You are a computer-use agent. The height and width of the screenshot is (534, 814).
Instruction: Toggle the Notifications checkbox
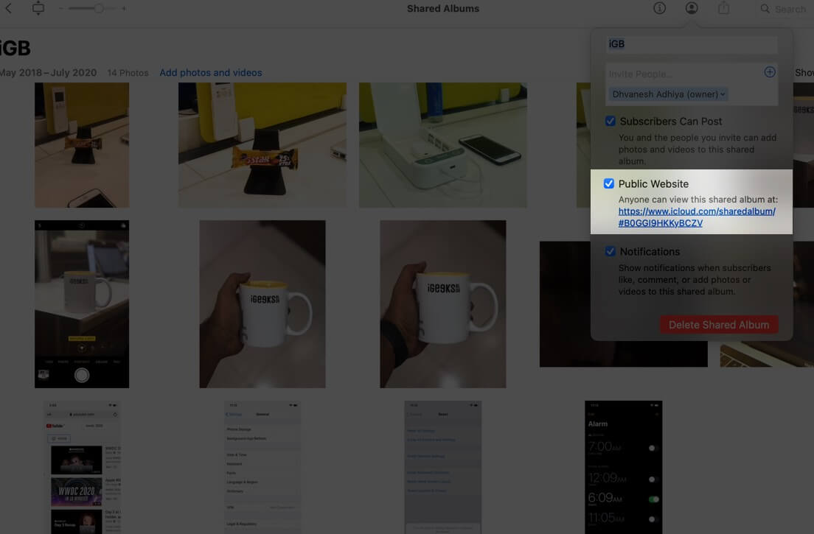coord(610,251)
